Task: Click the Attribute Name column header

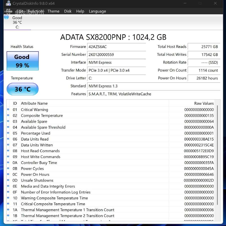Action: (x=94, y=103)
